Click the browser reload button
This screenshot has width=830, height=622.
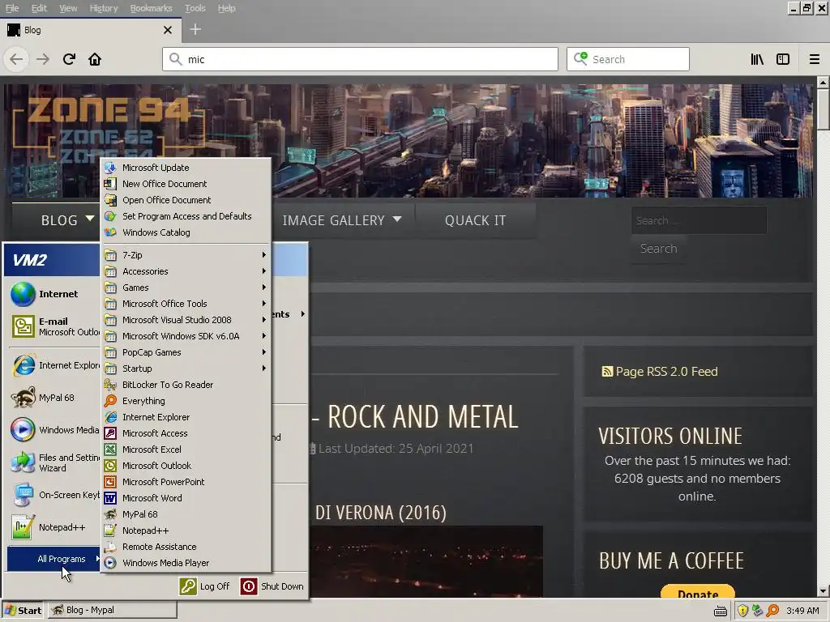(x=69, y=59)
